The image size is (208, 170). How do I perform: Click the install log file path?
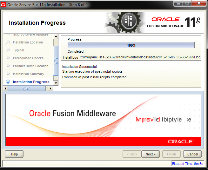coord(140,57)
